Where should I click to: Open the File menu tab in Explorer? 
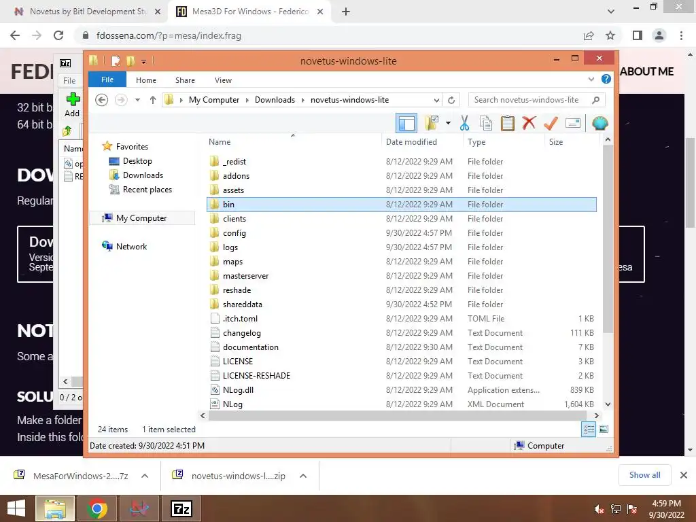click(107, 80)
